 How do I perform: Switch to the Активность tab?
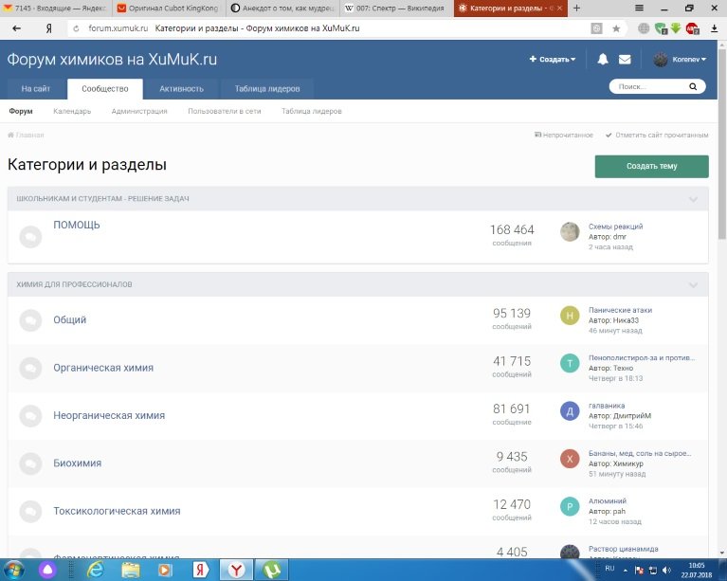181,89
